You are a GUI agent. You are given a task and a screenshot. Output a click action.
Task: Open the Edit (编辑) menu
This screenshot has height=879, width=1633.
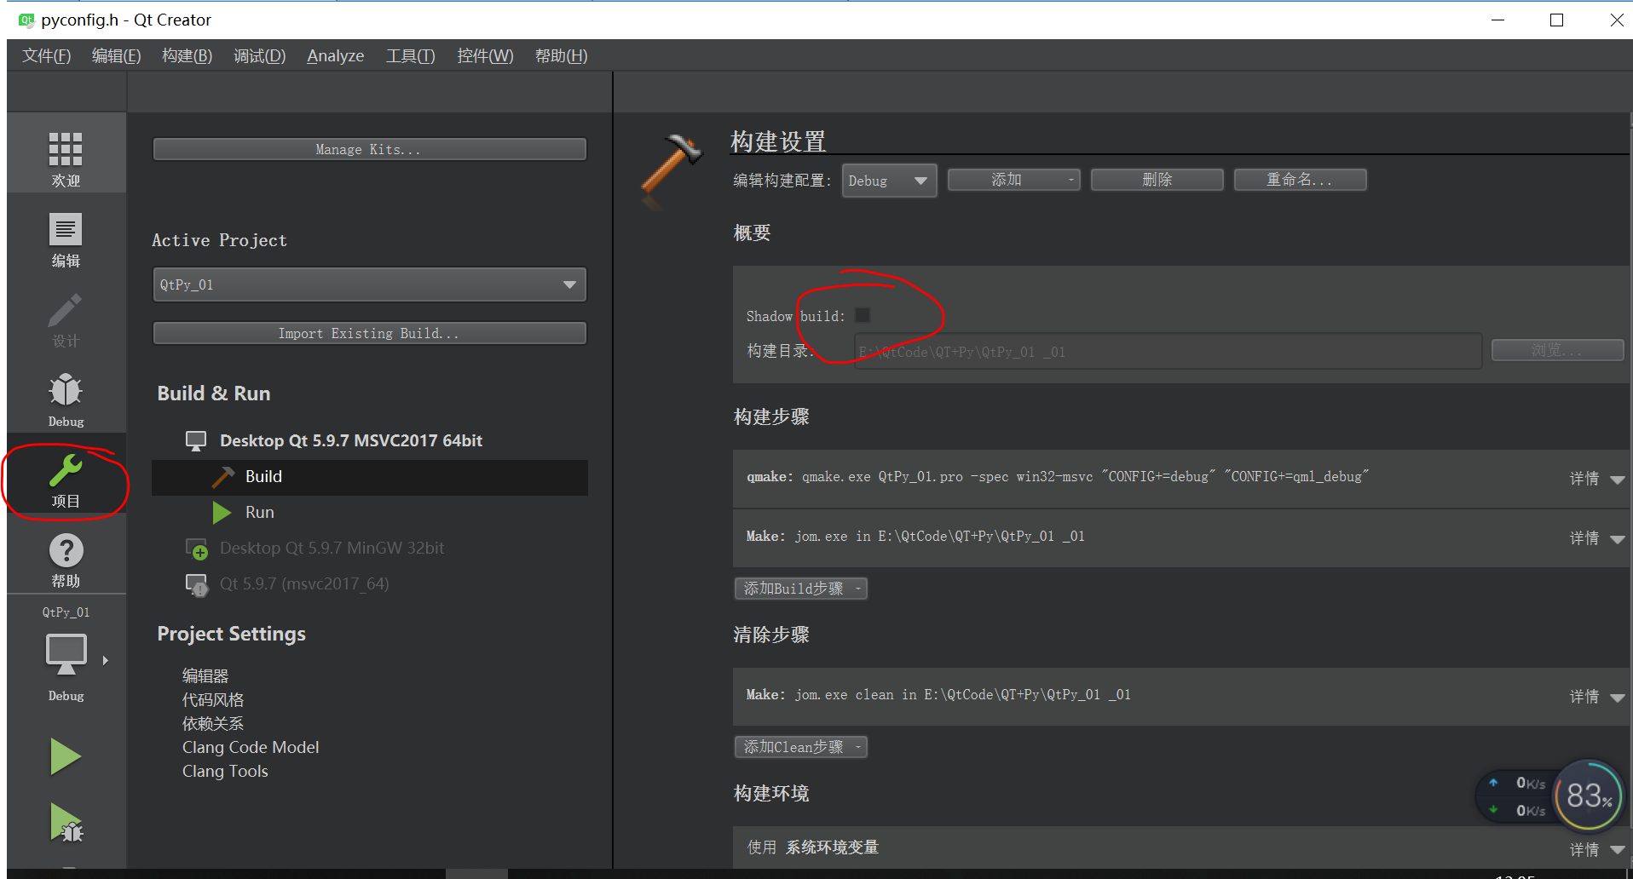coord(116,56)
